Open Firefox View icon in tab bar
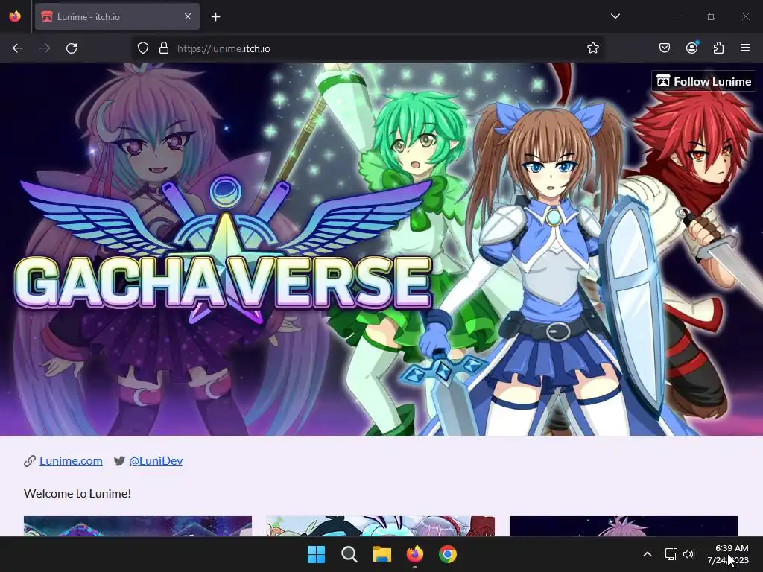 coord(15,16)
